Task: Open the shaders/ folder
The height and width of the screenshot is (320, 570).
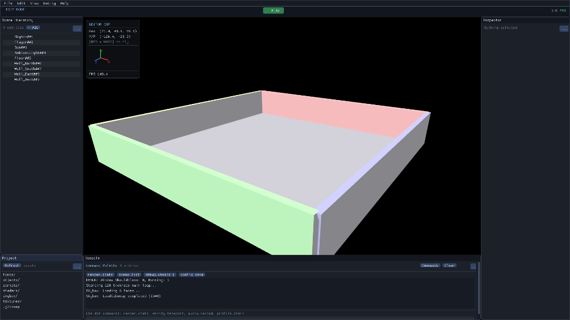Action: click(x=11, y=291)
